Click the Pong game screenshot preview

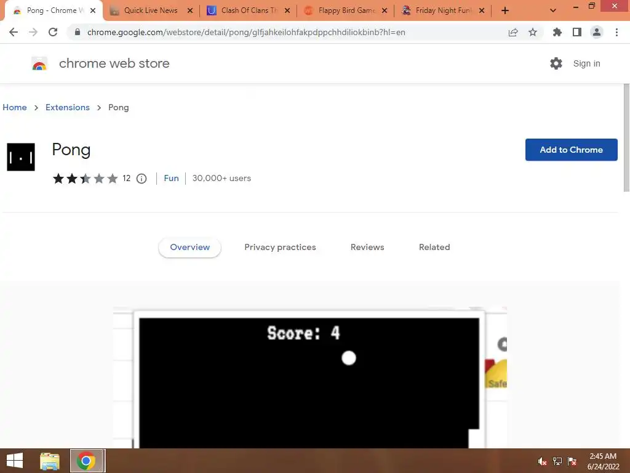click(x=310, y=378)
